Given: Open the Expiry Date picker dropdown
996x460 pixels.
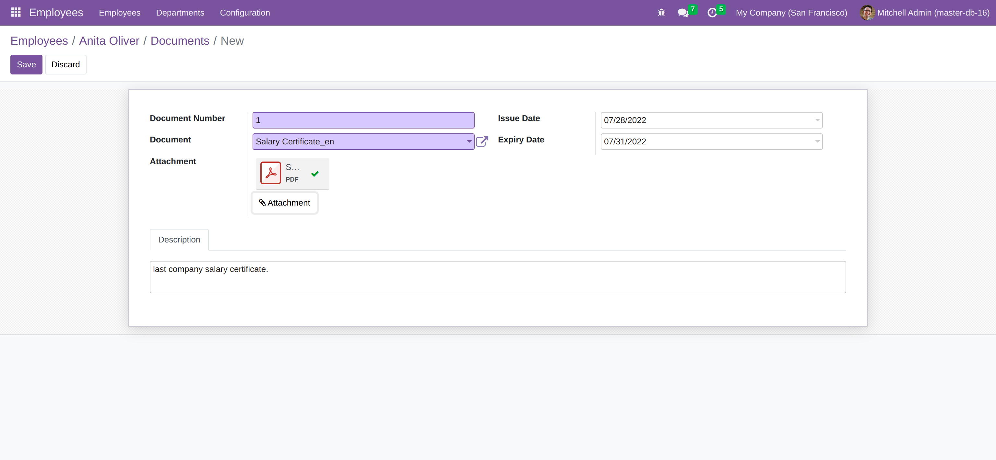Looking at the screenshot, I should click(817, 142).
